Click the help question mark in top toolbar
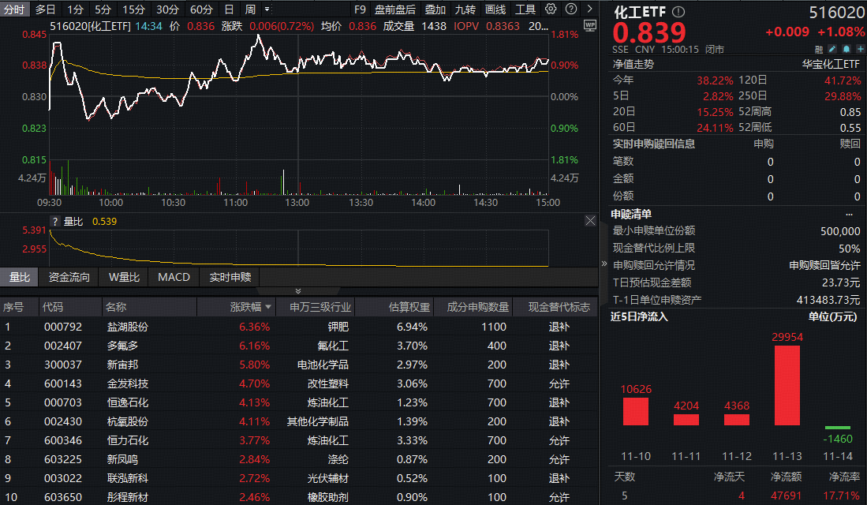Screen dimensions: 867x505 click(x=570, y=9)
